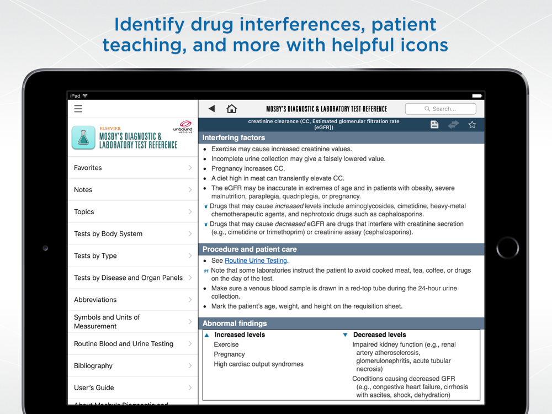Tap the up triangle by Increased levels

coord(207,335)
